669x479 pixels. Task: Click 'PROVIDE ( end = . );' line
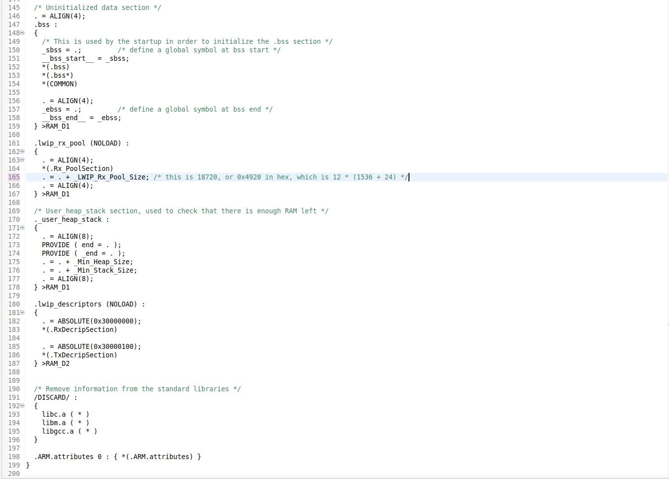tap(81, 245)
